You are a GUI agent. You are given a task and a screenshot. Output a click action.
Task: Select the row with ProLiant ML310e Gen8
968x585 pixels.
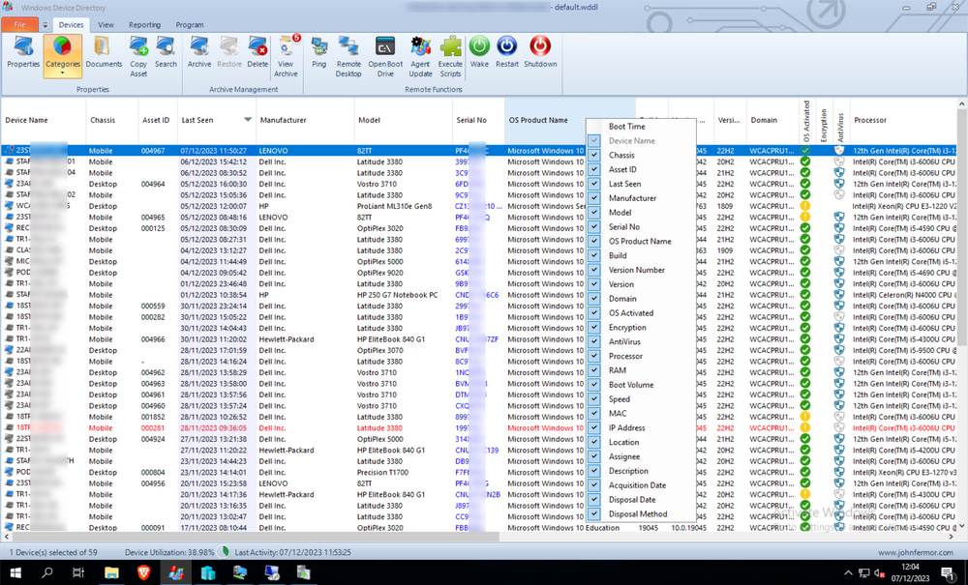tap(478, 206)
